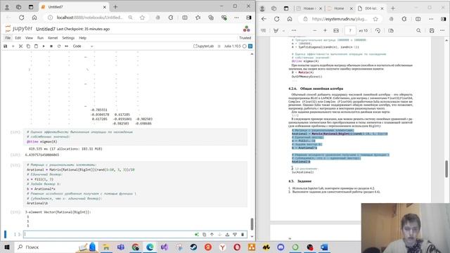The width and height of the screenshot is (450, 253).
Task: Duplicate the active cell via cell toolbar
Action: pyautogui.click(x=205, y=235)
